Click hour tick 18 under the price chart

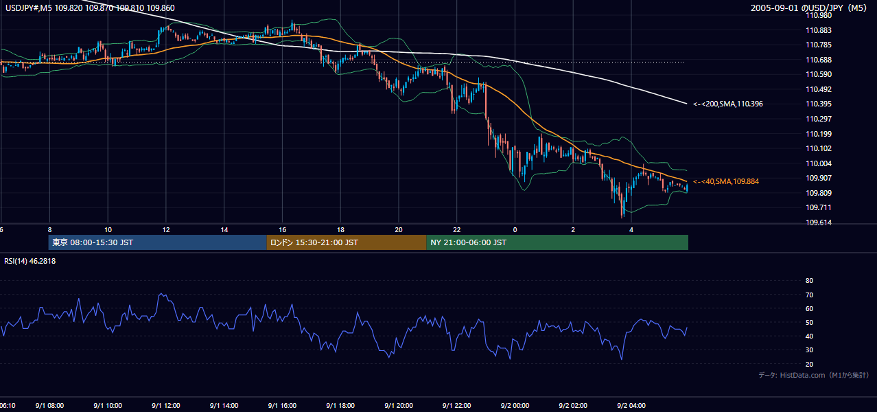[x=340, y=230]
